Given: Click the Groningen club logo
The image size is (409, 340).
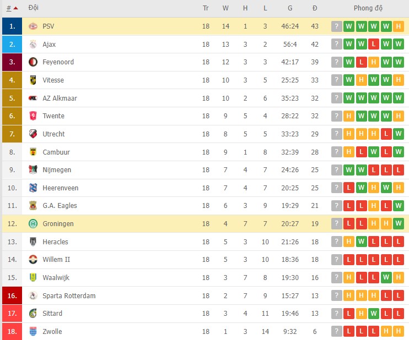Looking at the screenshot, I should point(33,224).
